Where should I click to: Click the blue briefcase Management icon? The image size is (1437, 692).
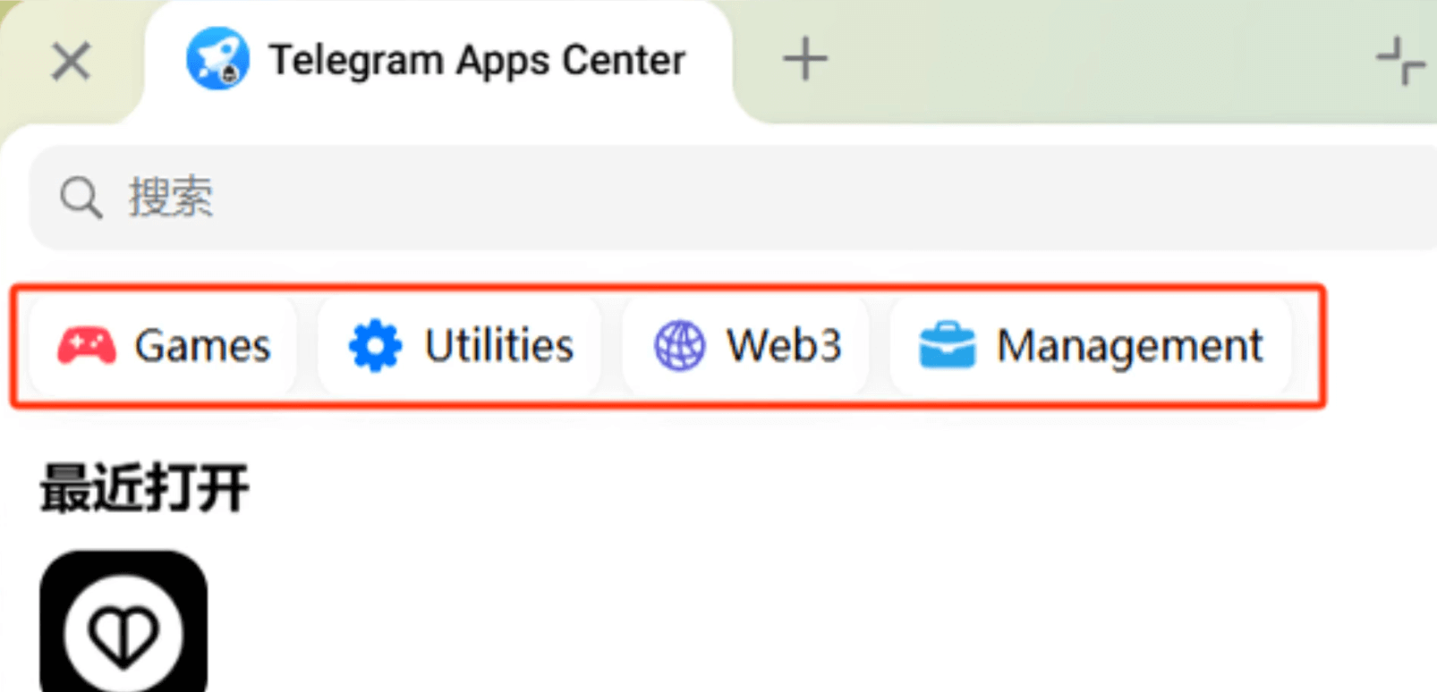click(947, 346)
